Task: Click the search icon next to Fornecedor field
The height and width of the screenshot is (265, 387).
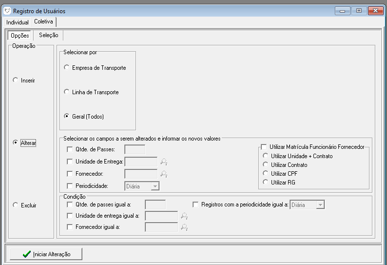Action: pos(164,174)
